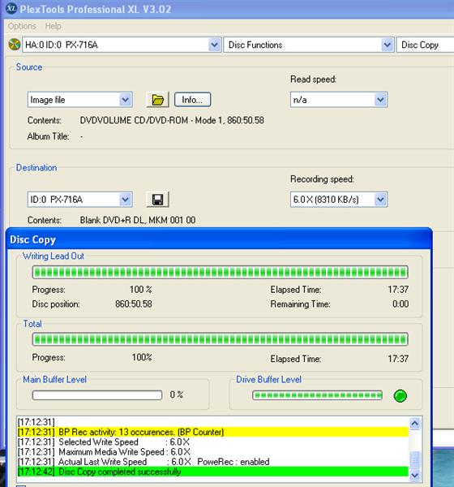Click the Disc Copy dialog title bar
The width and height of the screenshot is (454, 487).
(x=219, y=239)
